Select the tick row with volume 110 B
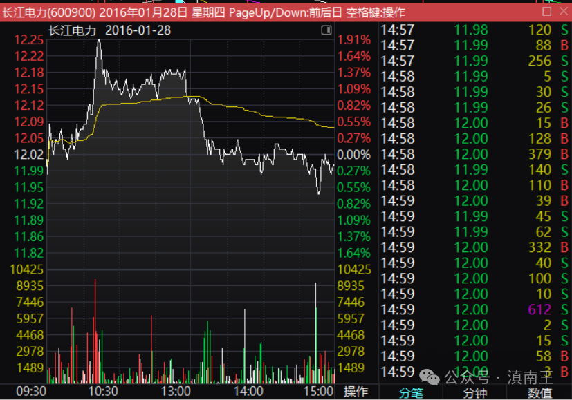Screen dimensions: 572x400 coord(474,185)
